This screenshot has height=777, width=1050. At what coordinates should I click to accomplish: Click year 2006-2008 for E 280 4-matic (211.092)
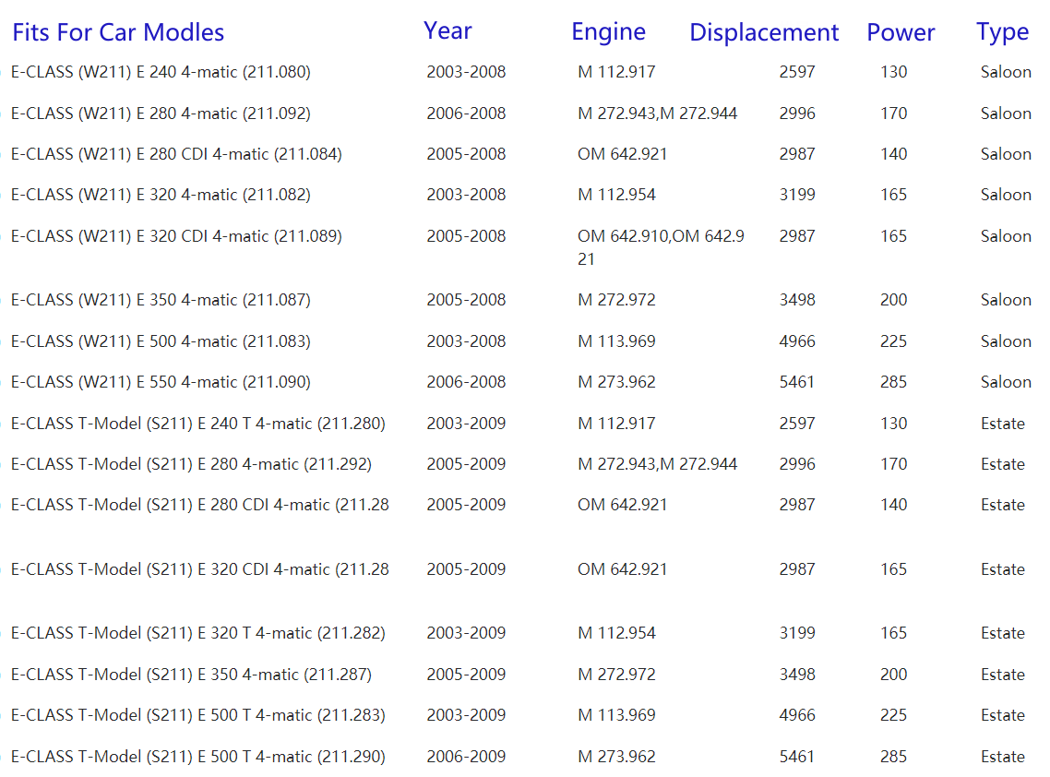pos(466,114)
